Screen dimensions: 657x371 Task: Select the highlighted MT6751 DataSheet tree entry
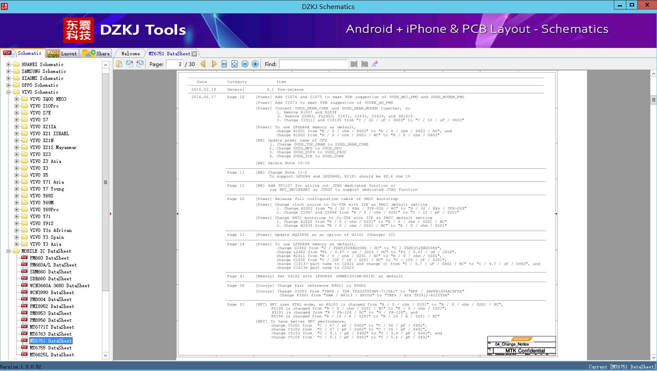tap(51, 341)
